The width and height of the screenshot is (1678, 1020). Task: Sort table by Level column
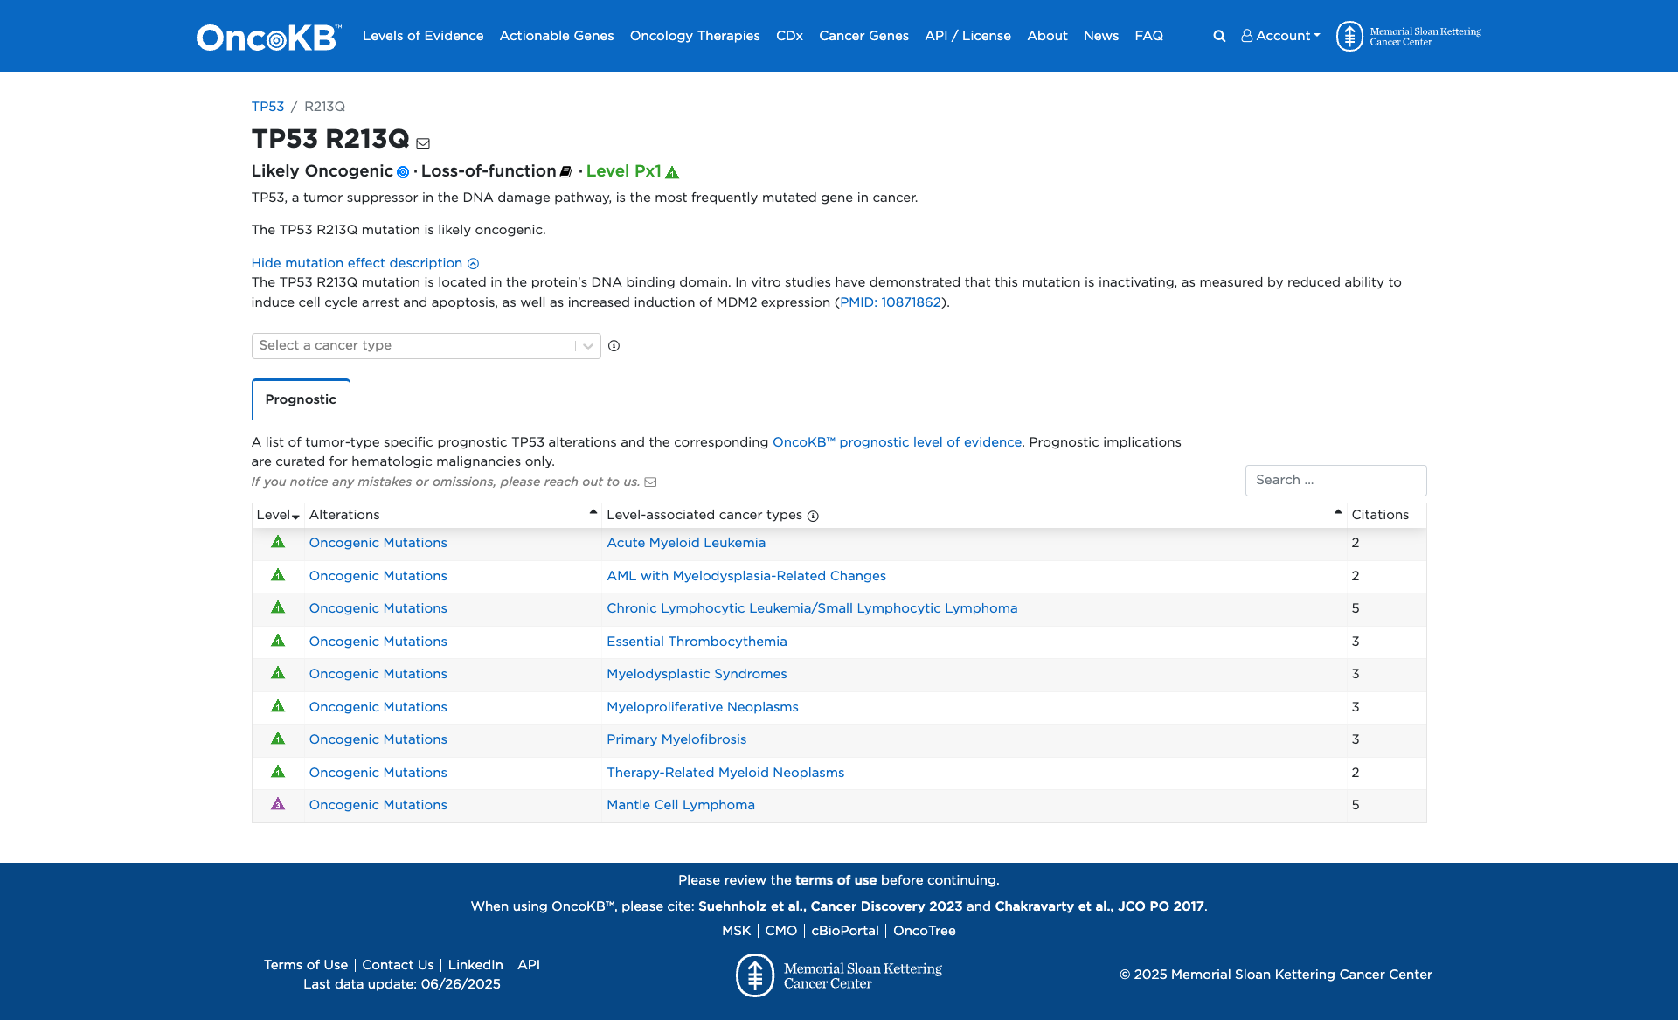tap(278, 515)
